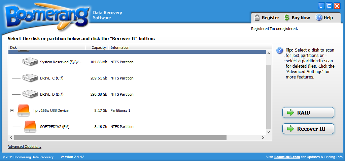
Task: Select the SOFTPEDIA2 orange drive icon
Action: (30, 127)
